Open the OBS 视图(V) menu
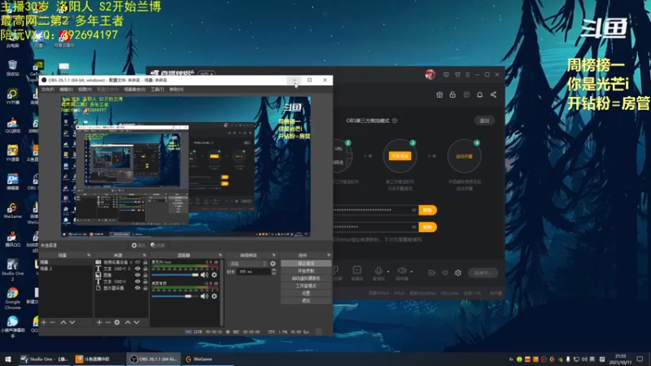651x366 pixels. pyautogui.click(x=85, y=89)
